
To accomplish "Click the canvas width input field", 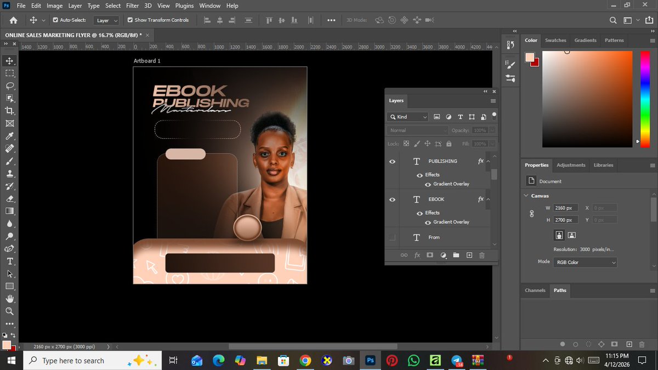I will point(565,208).
